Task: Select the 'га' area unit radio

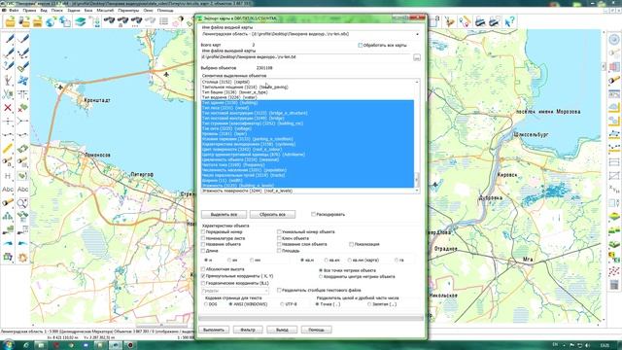Action: [x=397, y=260]
